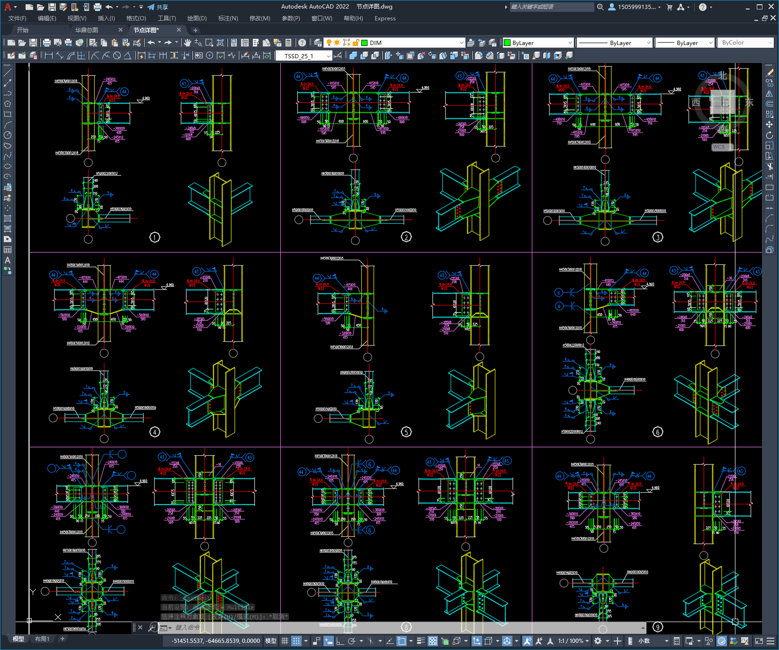Screen dimensions: 779x650
Task: Click the search magnifier icon in title bar
Action: click(x=600, y=7)
